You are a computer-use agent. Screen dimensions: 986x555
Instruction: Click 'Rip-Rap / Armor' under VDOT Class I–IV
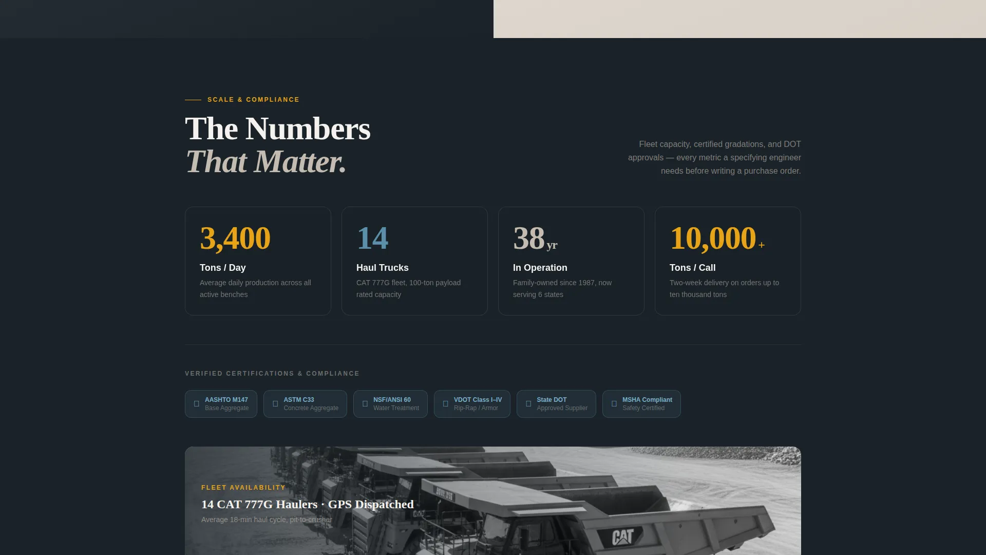(x=476, y=408)
